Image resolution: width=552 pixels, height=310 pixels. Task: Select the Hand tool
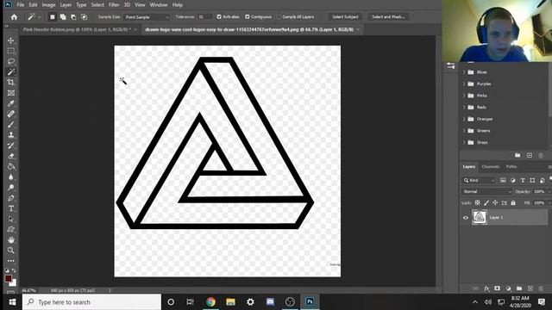[11, 240]
